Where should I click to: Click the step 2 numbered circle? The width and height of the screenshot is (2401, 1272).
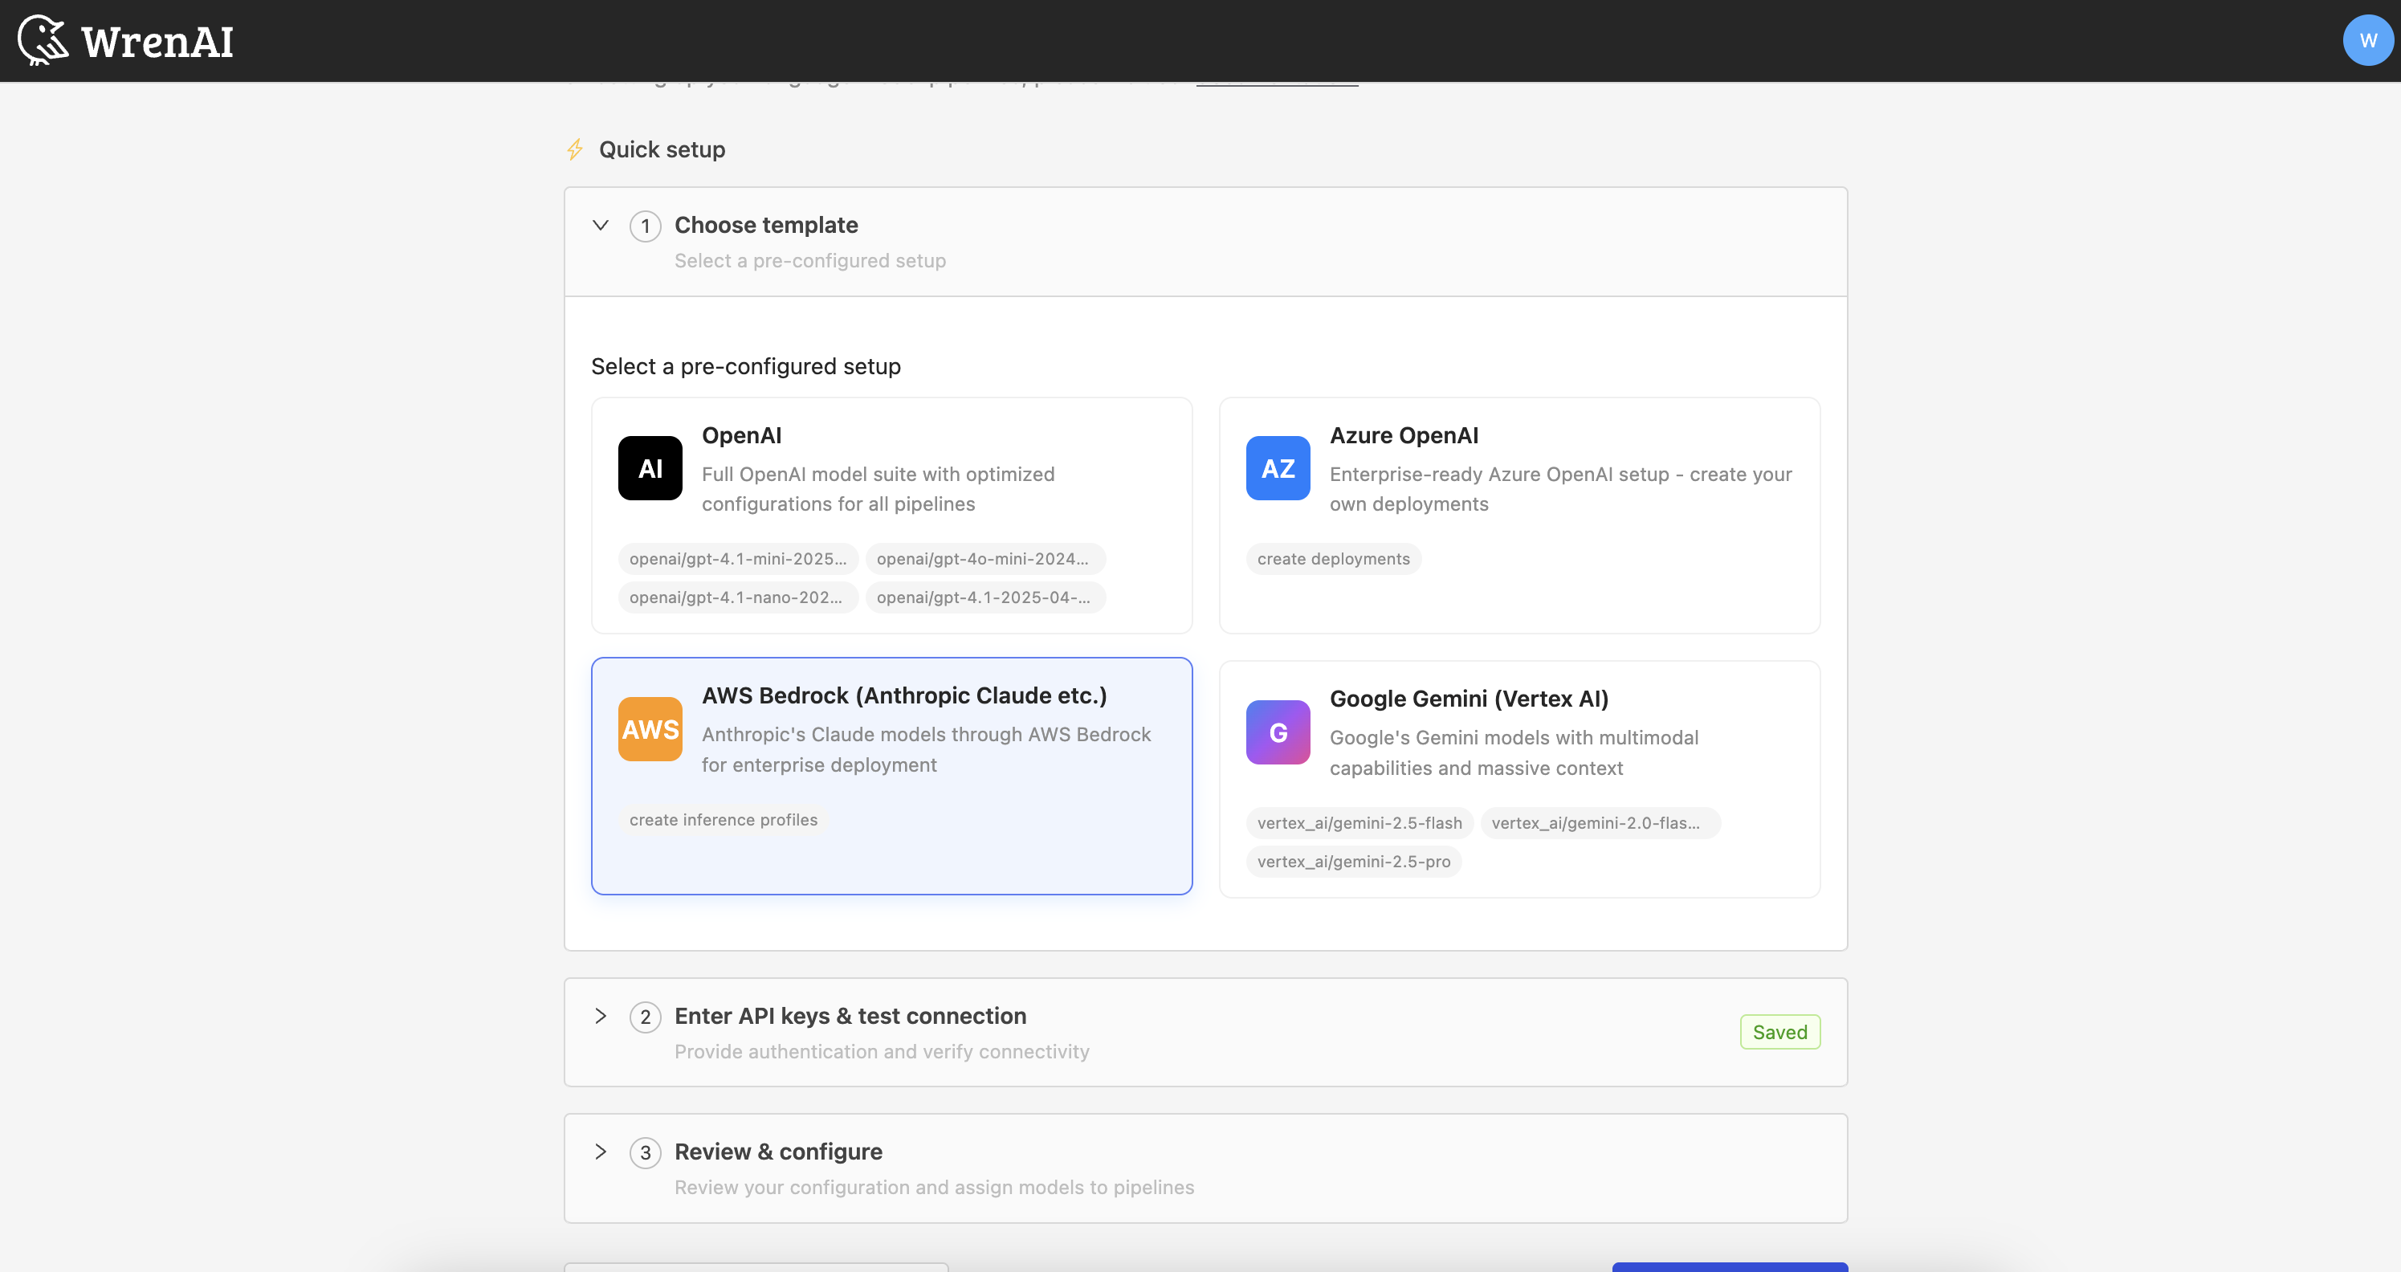point(645,1017)
